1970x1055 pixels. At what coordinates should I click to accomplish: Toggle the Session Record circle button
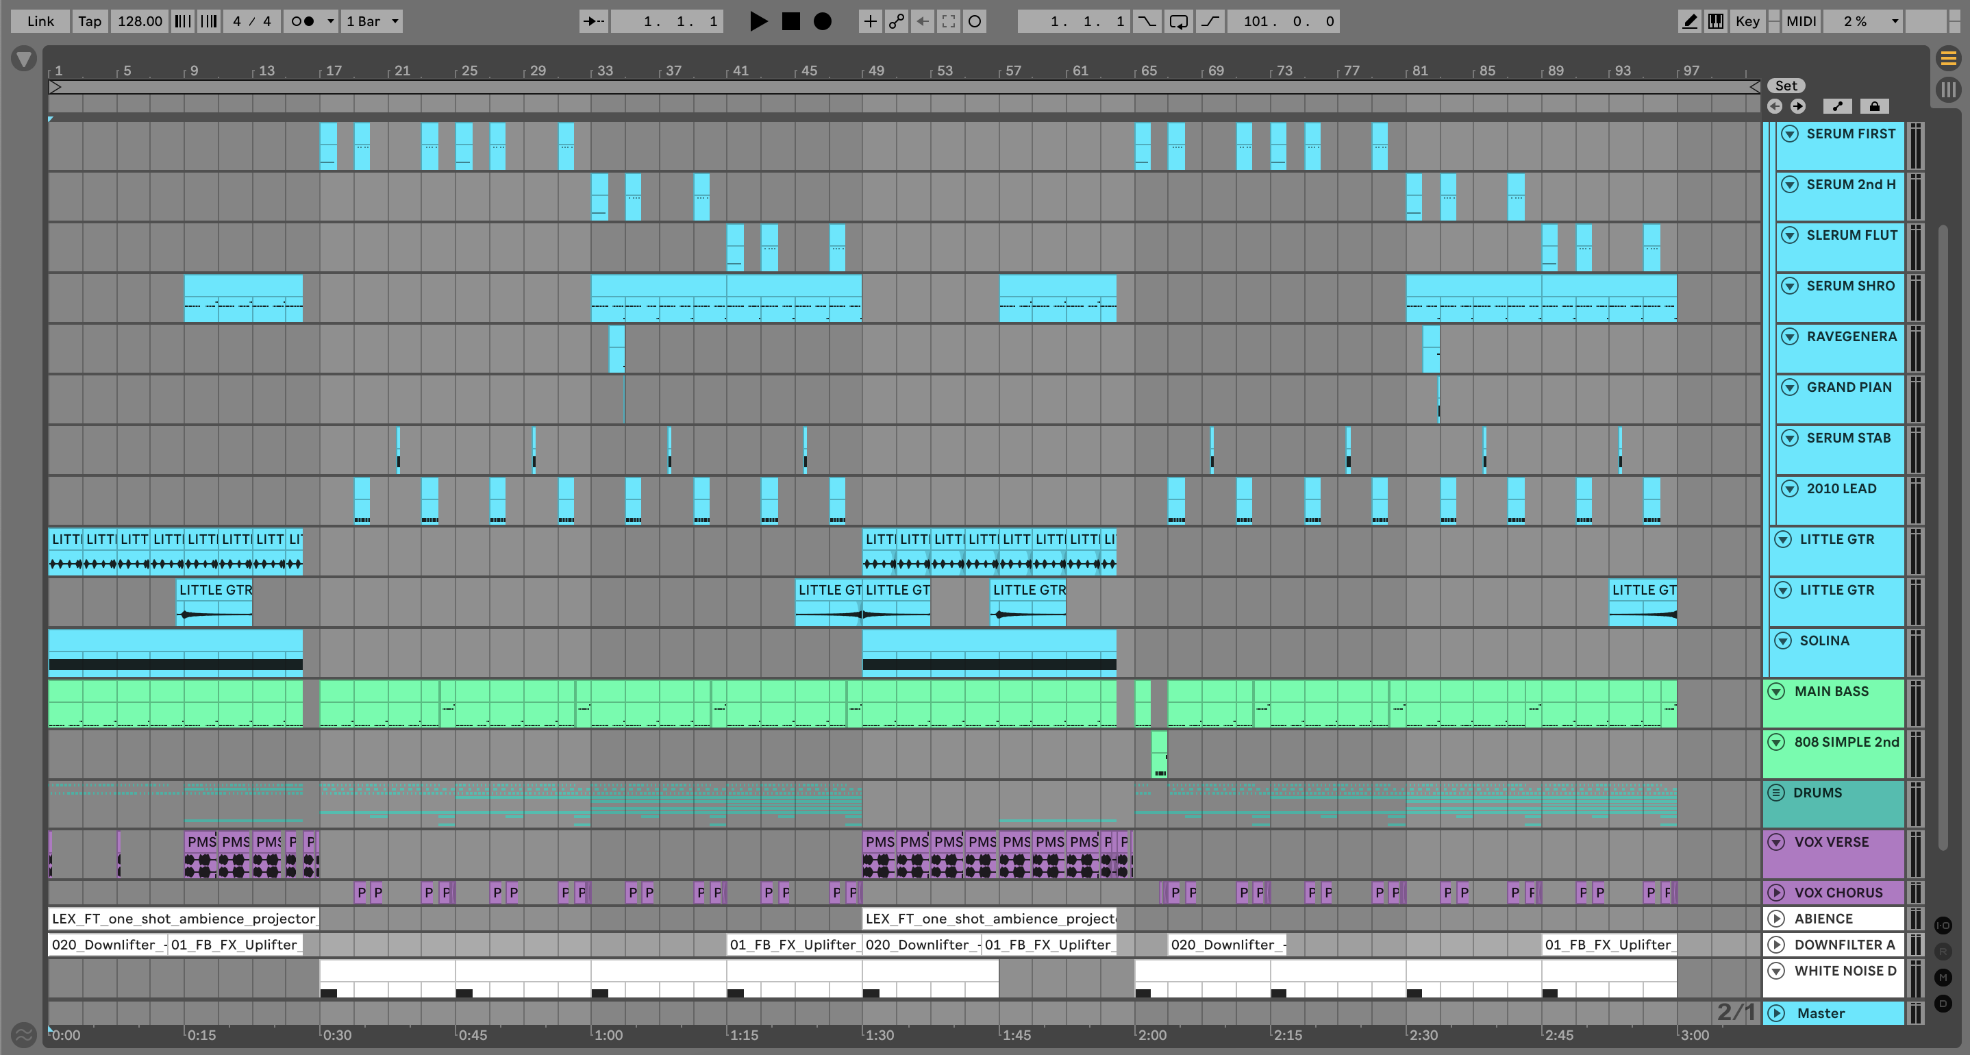(x=974, y=21)
